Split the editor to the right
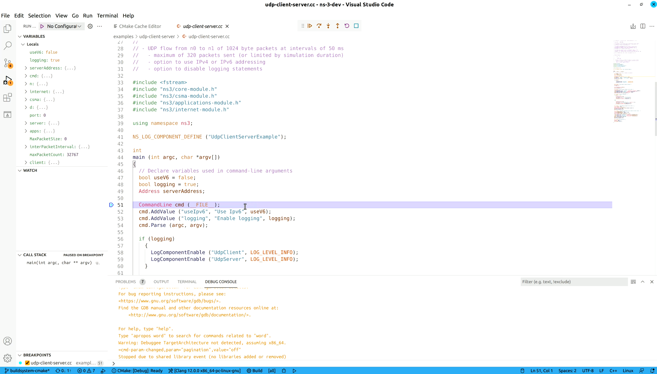 click(x=643, y=26)
